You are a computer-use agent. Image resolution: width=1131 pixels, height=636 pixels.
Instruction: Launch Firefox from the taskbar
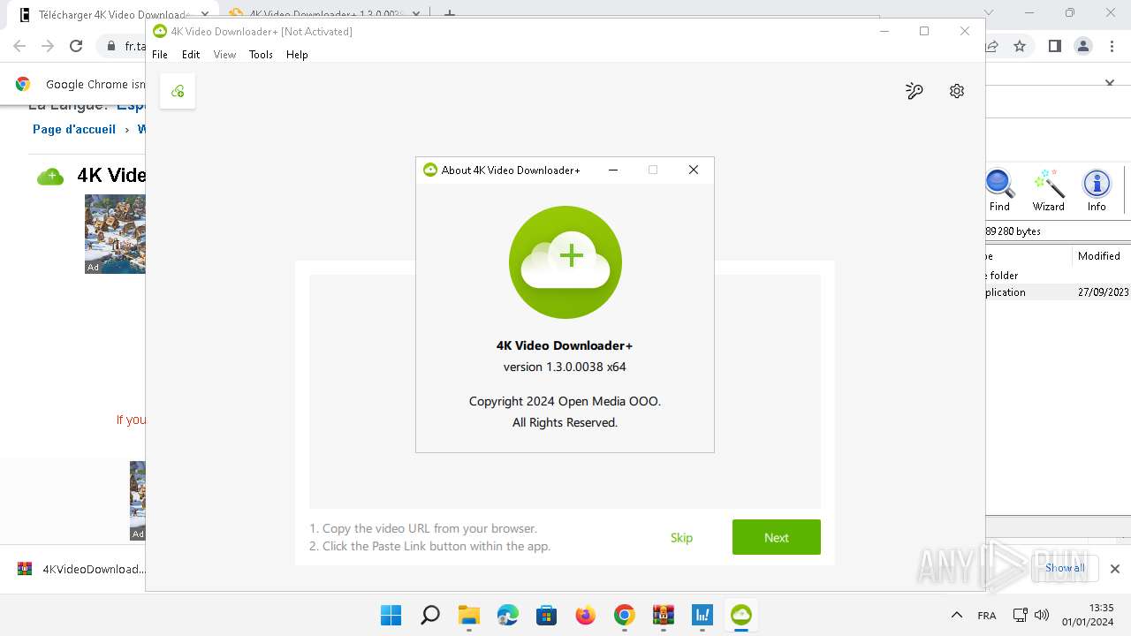point(585,615)
